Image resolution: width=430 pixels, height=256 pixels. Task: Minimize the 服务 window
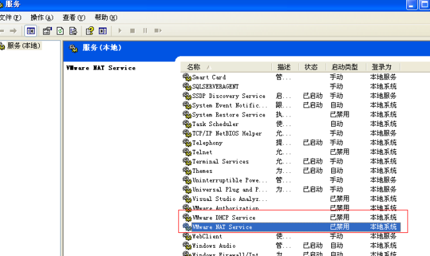411,4
